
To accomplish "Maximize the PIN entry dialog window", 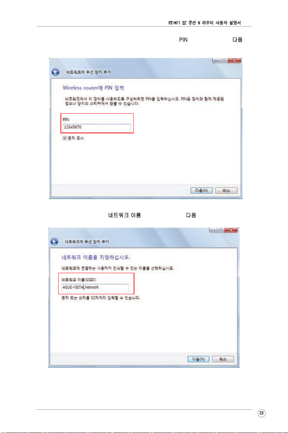I will [224, 60].
